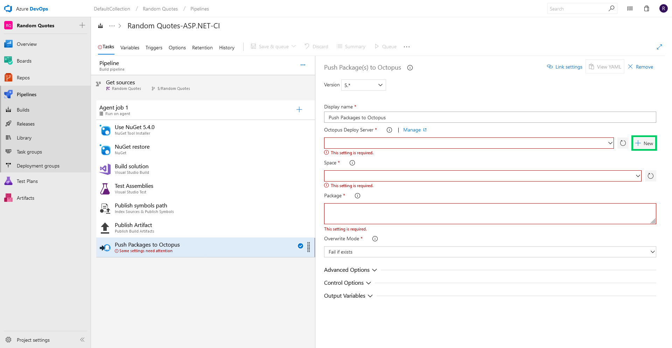The image size is (672, 348).
Task: Click the enabled checkmark on Push Packages task
Action: point(300,246)
